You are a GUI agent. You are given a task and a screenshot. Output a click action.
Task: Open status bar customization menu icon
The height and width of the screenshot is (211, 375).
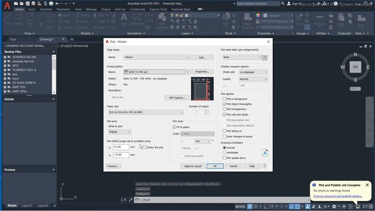371,206
